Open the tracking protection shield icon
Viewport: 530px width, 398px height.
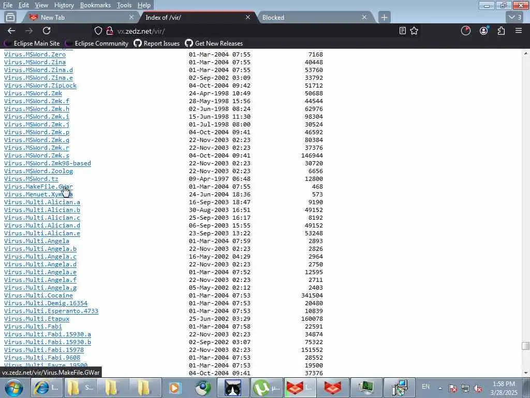[98, 31]
